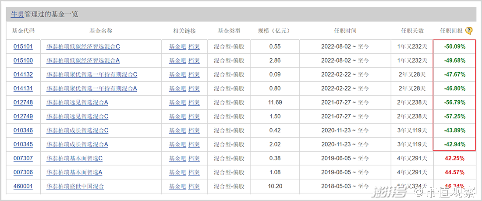The image size is (482, 201).
Task: Open fund code 014131 link
Action: click(23, 88)
